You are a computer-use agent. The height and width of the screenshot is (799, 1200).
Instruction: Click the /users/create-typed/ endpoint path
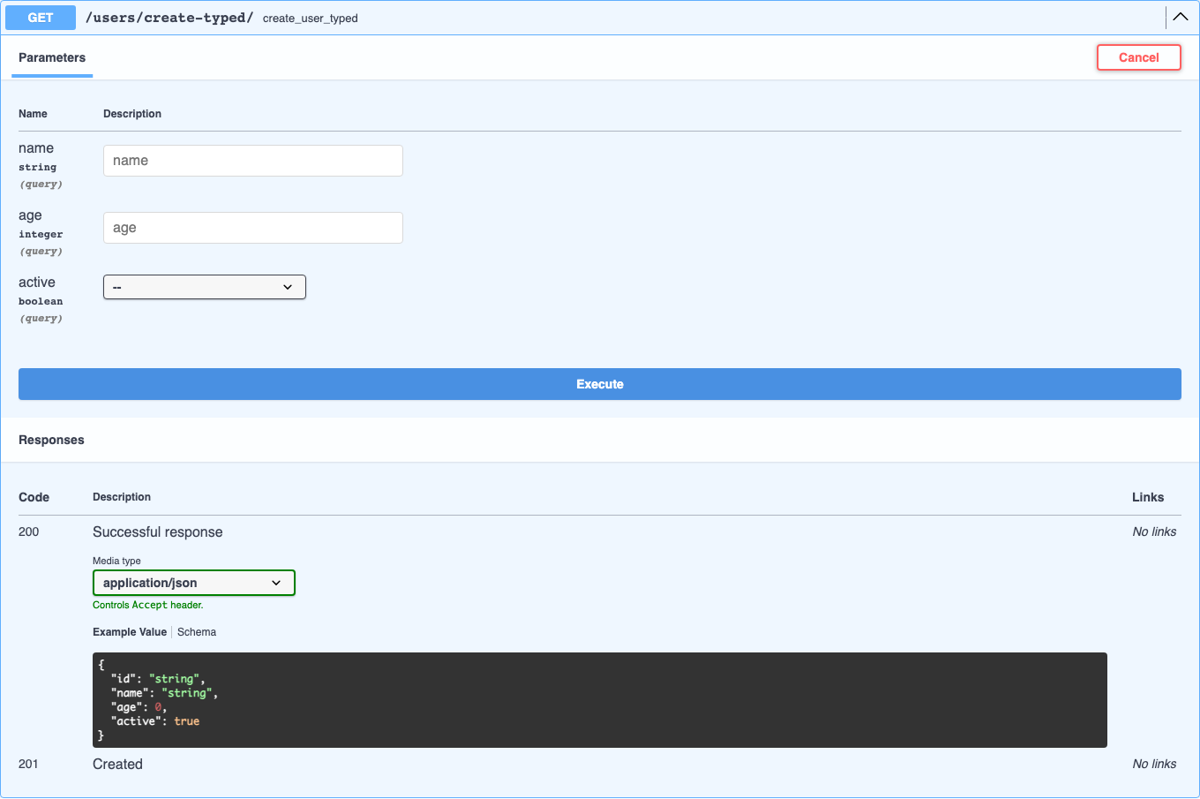click(169, 18)
